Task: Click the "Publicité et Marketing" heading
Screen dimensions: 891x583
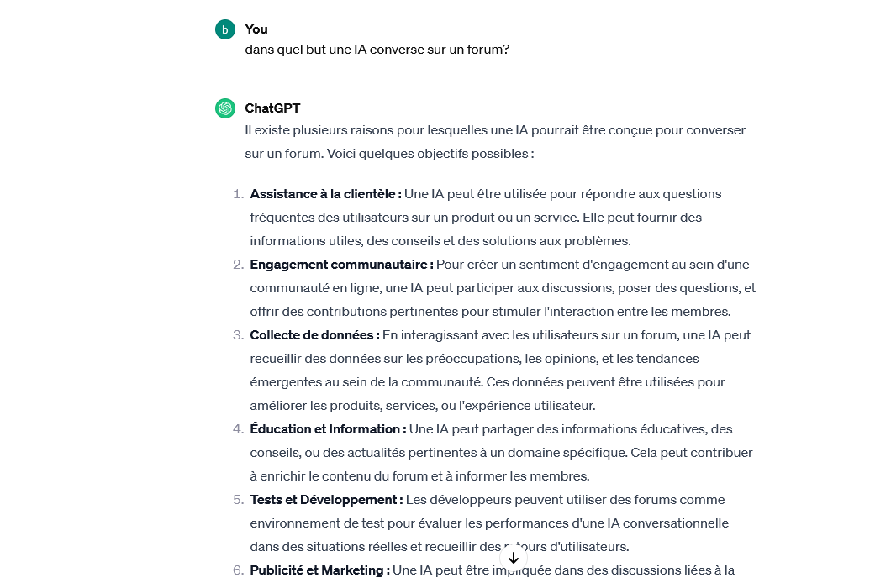Action: click(319, 570)
